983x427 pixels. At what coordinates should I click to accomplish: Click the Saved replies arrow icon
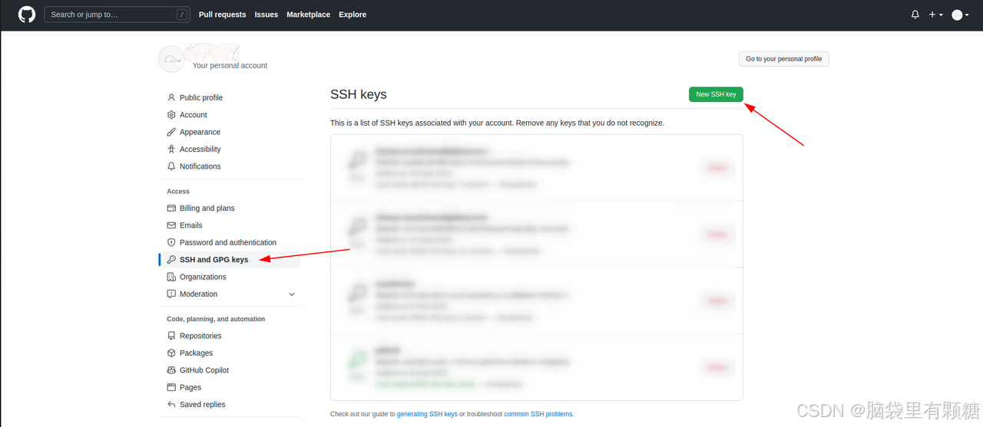(171, 405)
